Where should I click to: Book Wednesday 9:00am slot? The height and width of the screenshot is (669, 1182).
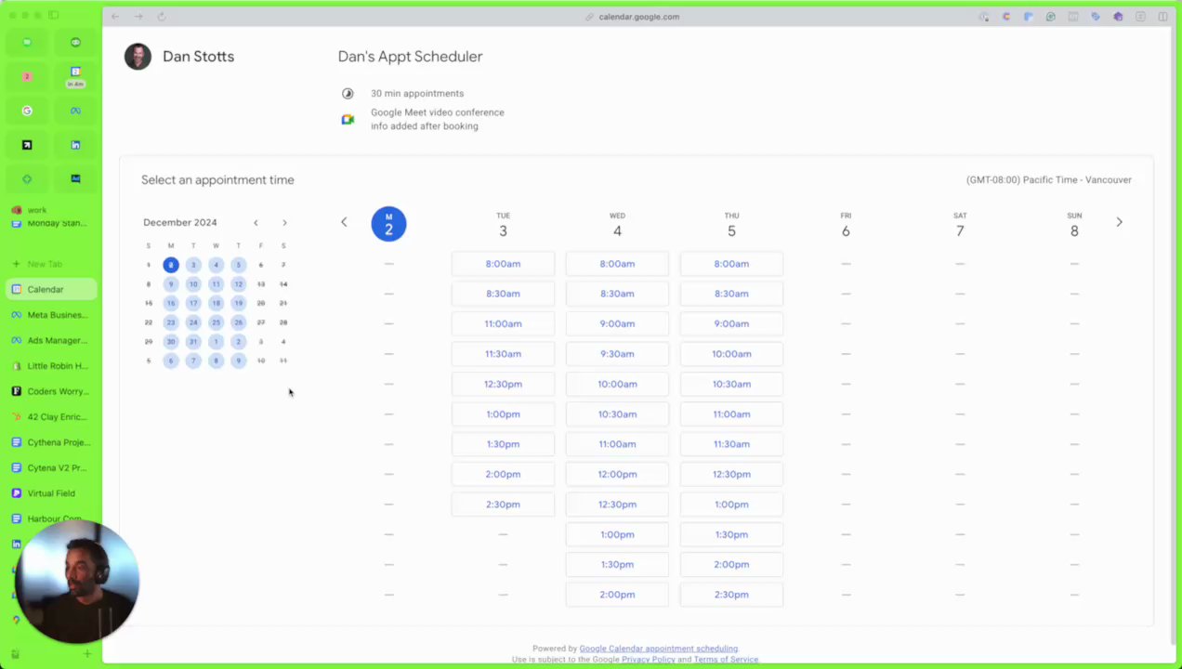click(x=617, y=323)
